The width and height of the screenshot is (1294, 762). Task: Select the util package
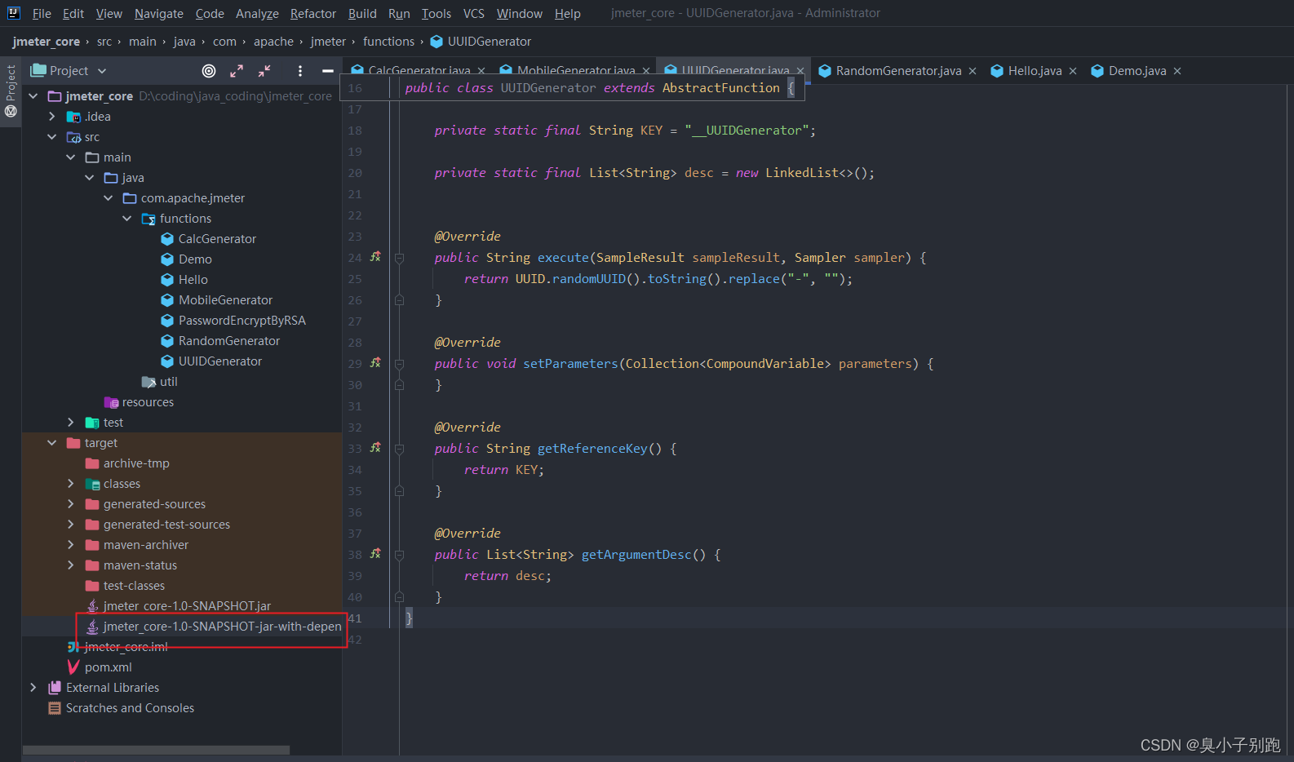[x=168, y=382]
